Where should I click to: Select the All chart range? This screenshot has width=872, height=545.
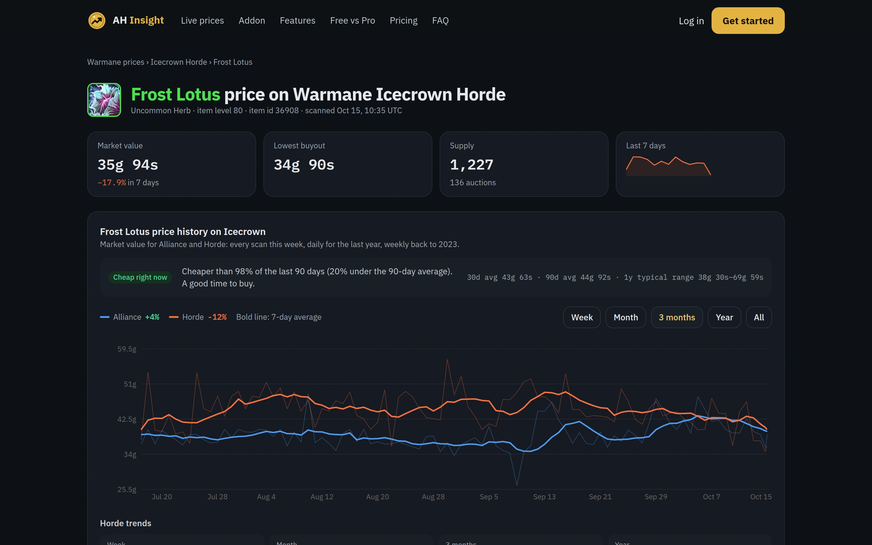[759, 317]
